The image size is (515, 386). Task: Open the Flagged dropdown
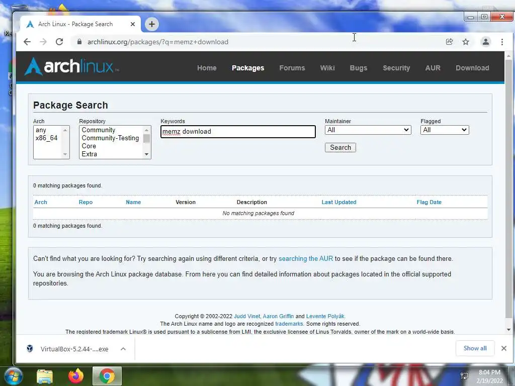click(x=445, y=130)
